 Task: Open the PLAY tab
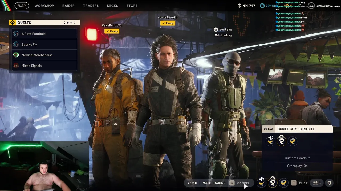pyautogui.click(x=22, y=6)
